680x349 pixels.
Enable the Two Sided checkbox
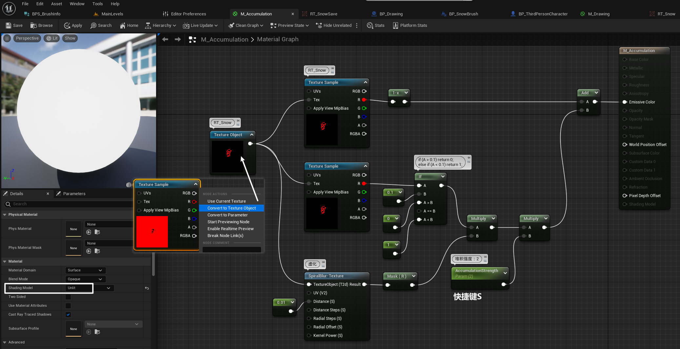68,297
